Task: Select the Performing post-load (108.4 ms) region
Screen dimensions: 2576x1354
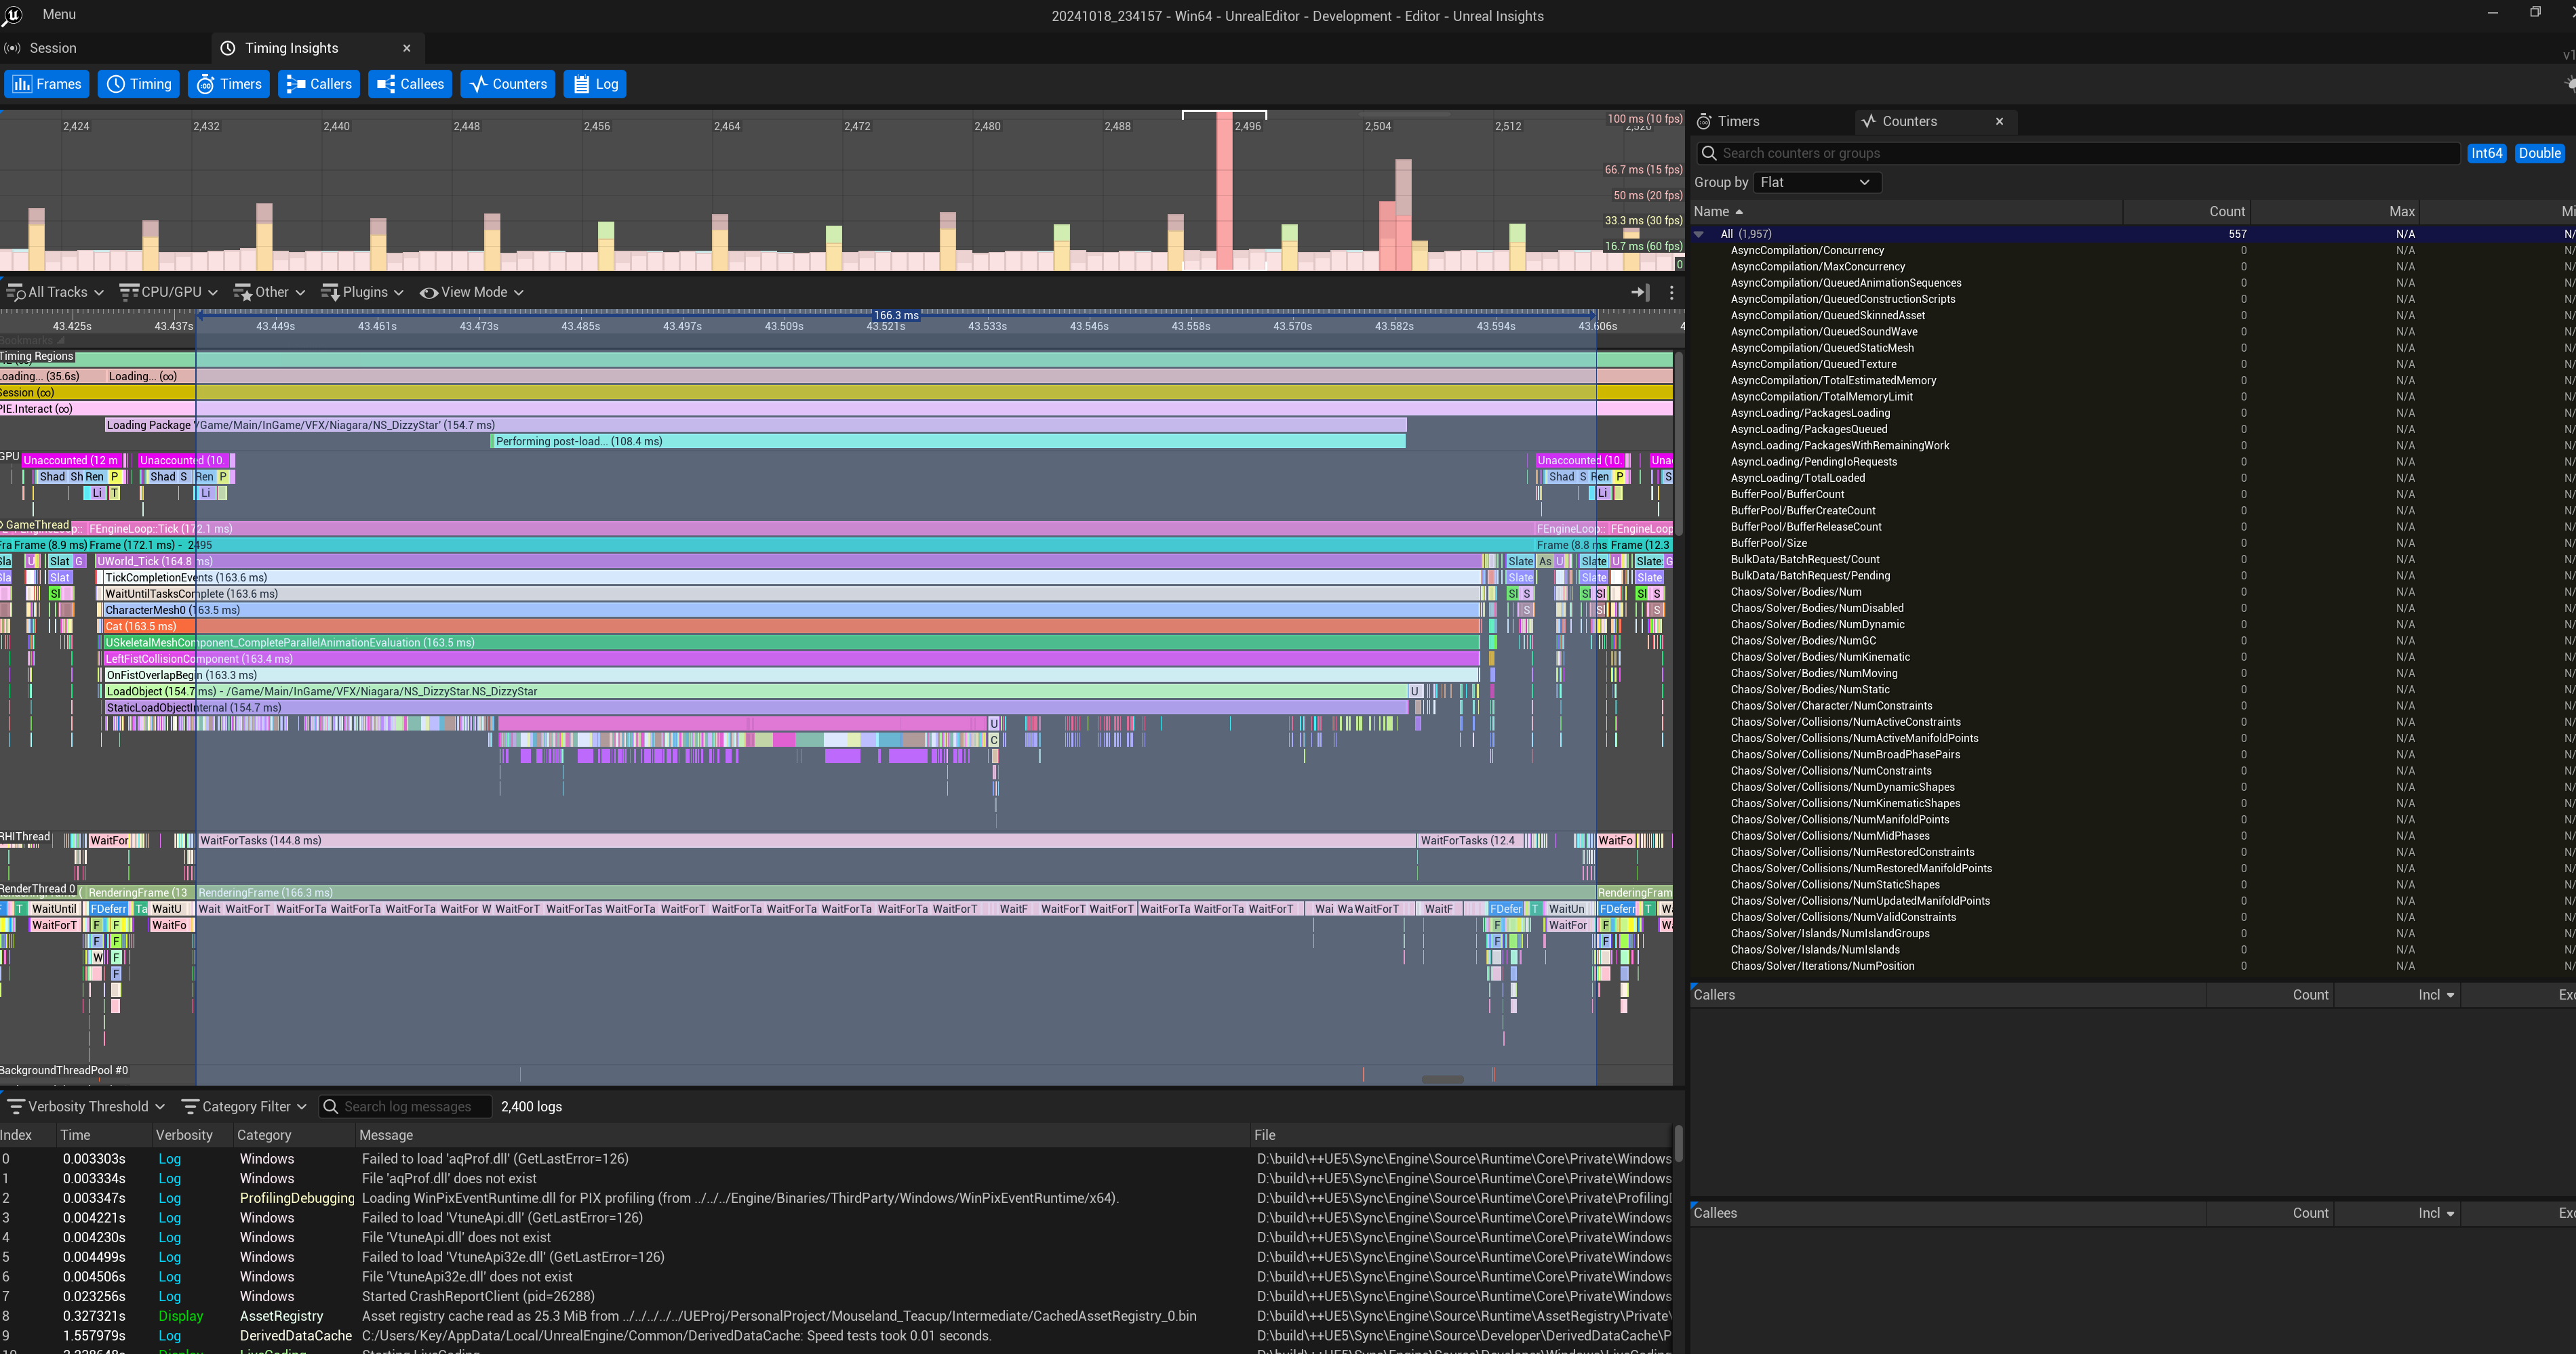Action: coord(948,440)
